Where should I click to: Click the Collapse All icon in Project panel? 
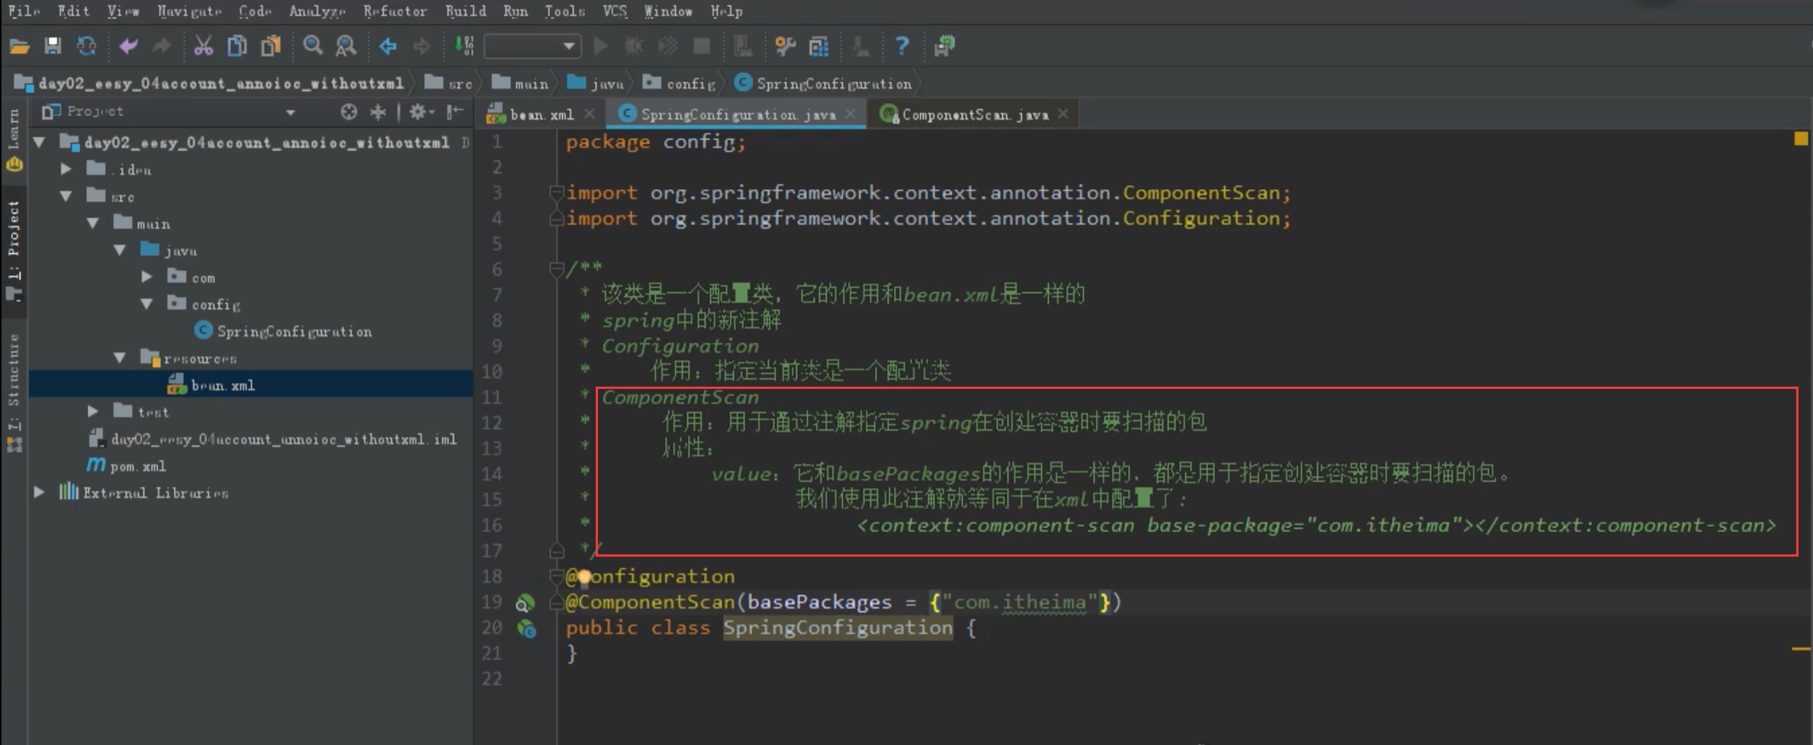coord(378,112)
